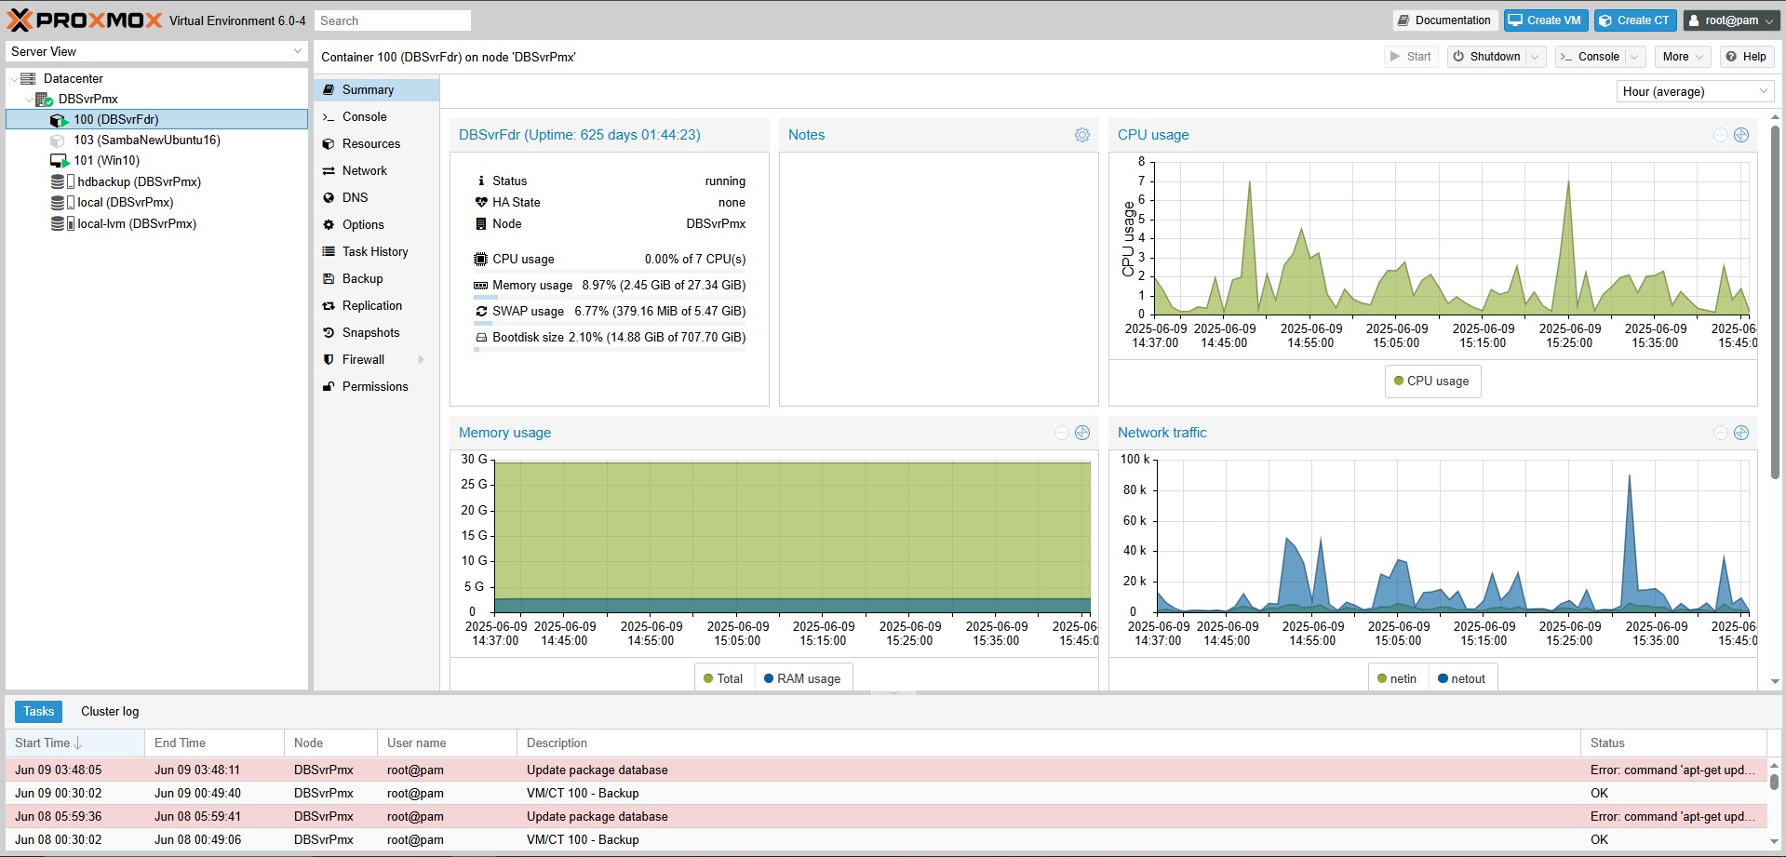Open hdbackup storage in server tree

point(139,182)
